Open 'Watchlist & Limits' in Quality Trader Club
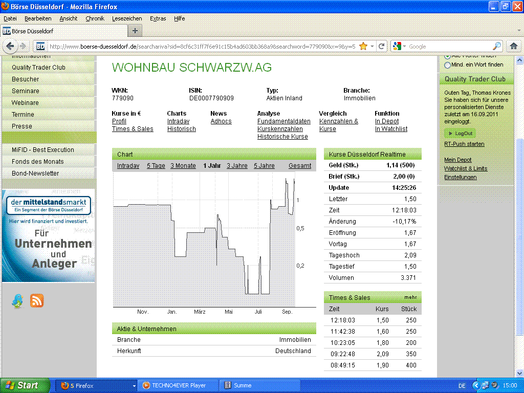Screen dimensions: 524x393 point(466,168)
